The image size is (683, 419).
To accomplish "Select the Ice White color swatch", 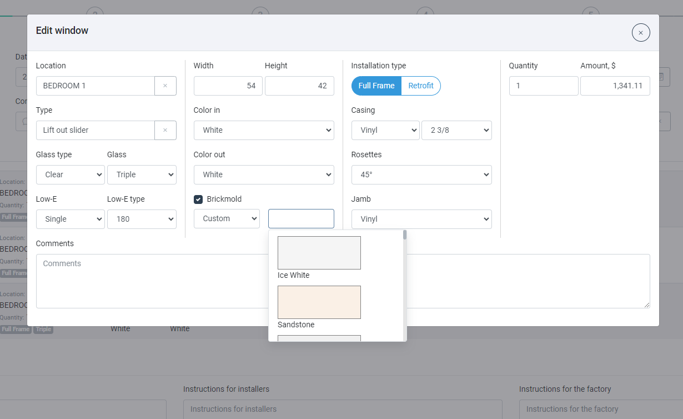I will point(319,252).
